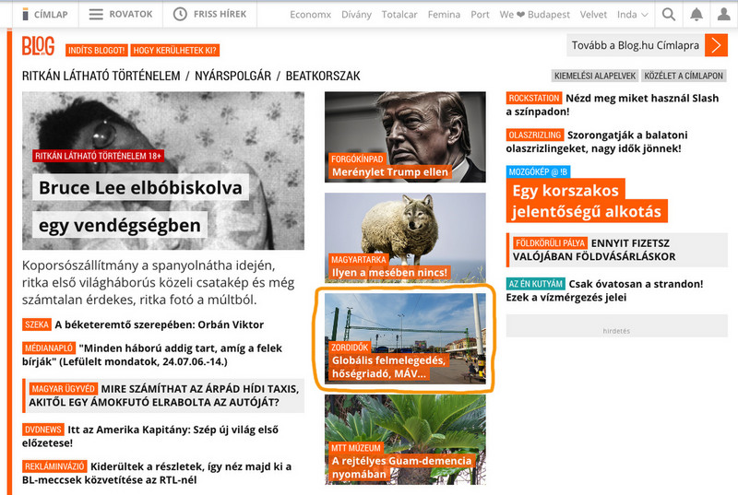Click the Szeka blog tag
Image resolution: width=738 pixels, height=495 pixels.
[x=36, y=324]
